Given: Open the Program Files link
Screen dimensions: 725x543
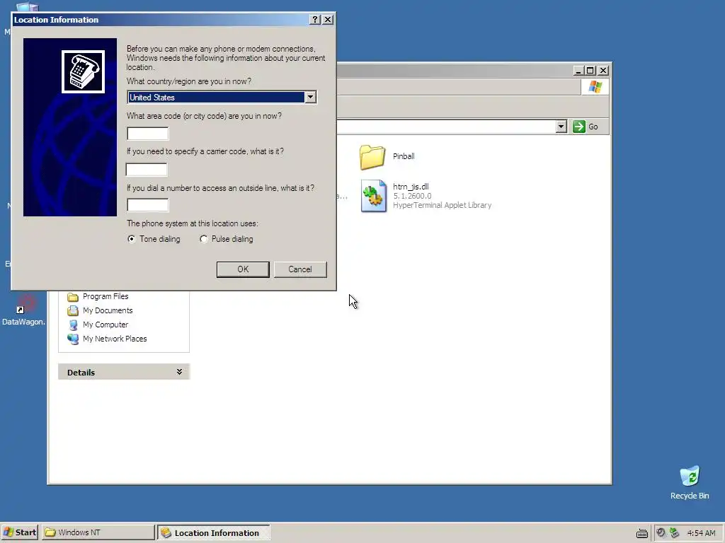Looking at the screenshot, I should pyautogui.click(x=105, y=296).
